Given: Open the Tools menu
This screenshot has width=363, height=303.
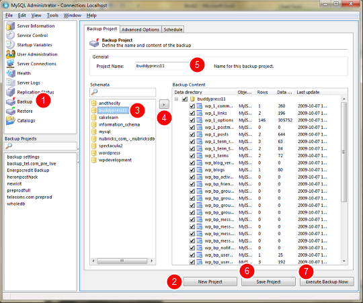Looking at the screenshot, I should coord(52,15).
